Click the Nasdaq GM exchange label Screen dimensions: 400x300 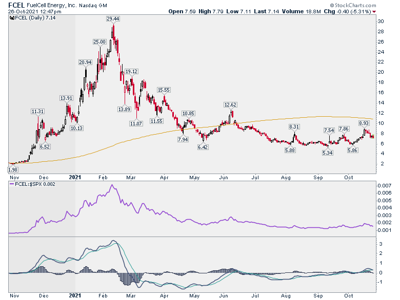tap(93, 5)
